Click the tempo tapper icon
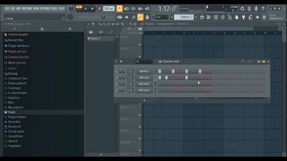This screenshot has width=287, height=161. pos(250,17)
